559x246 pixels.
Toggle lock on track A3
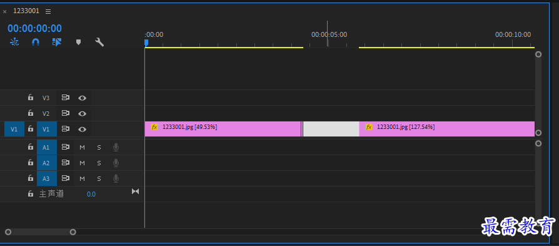(x=31, y=178)
